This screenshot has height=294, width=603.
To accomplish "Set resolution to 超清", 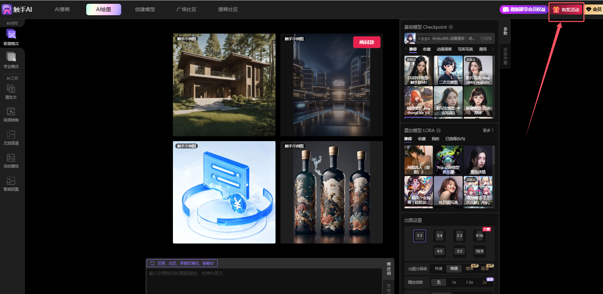I will [x=485, y=268].
